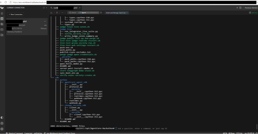Click live-test-web-settings-restart.sh text
The image size is (258, 134).
[79, 45]
